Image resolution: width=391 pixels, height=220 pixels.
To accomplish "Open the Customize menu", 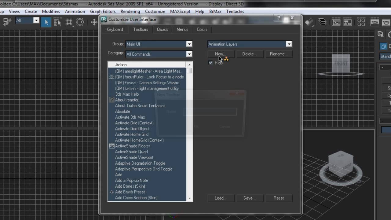I will [155, 11].
